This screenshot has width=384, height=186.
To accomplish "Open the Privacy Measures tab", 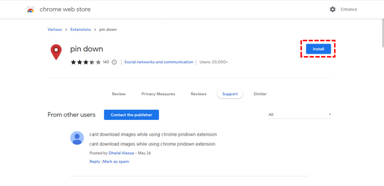I will (x=158, y=94).
